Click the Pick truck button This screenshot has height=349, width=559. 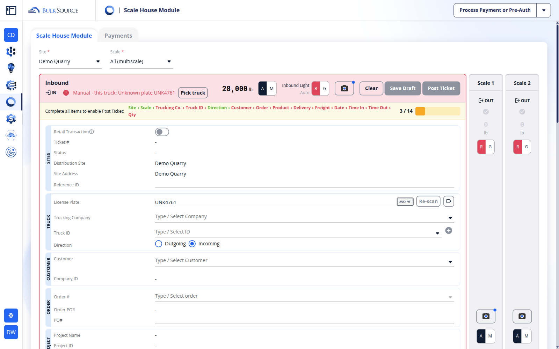pyautogui.click(x=193, y=93)
